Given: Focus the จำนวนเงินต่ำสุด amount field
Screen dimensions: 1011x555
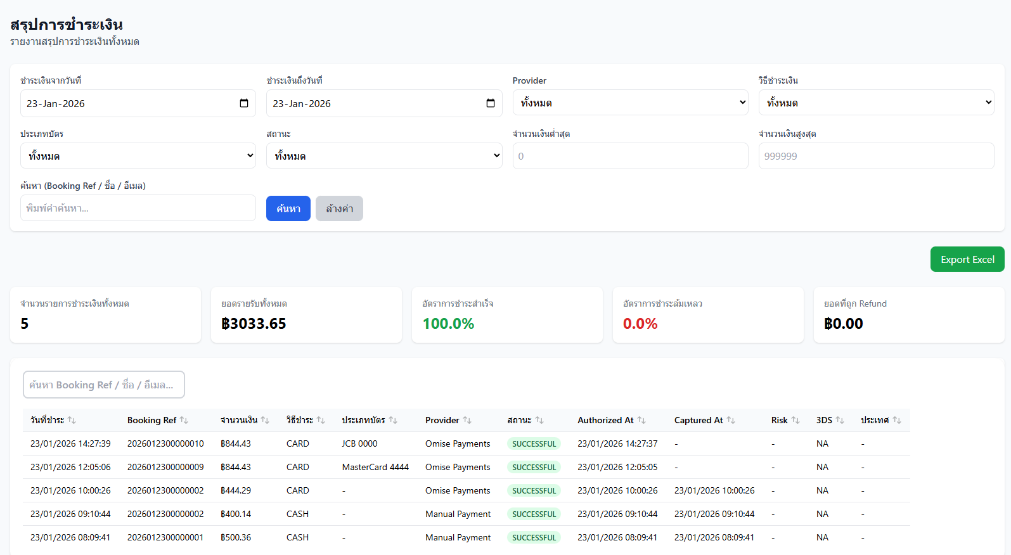Looking at the screenshot, I should coord(630,156).
